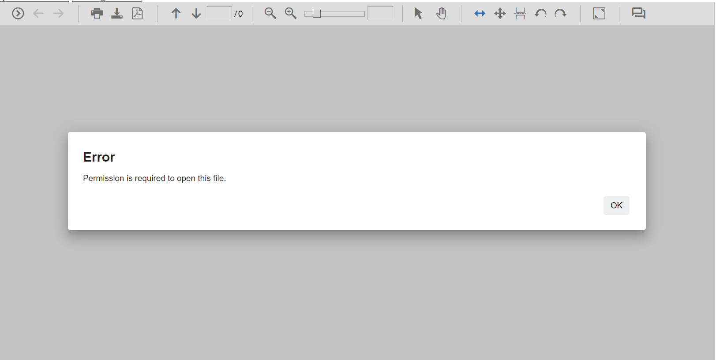The image size is (716, 362).
Task: Toggle fit to width mode
Action: tap(480, 14)
